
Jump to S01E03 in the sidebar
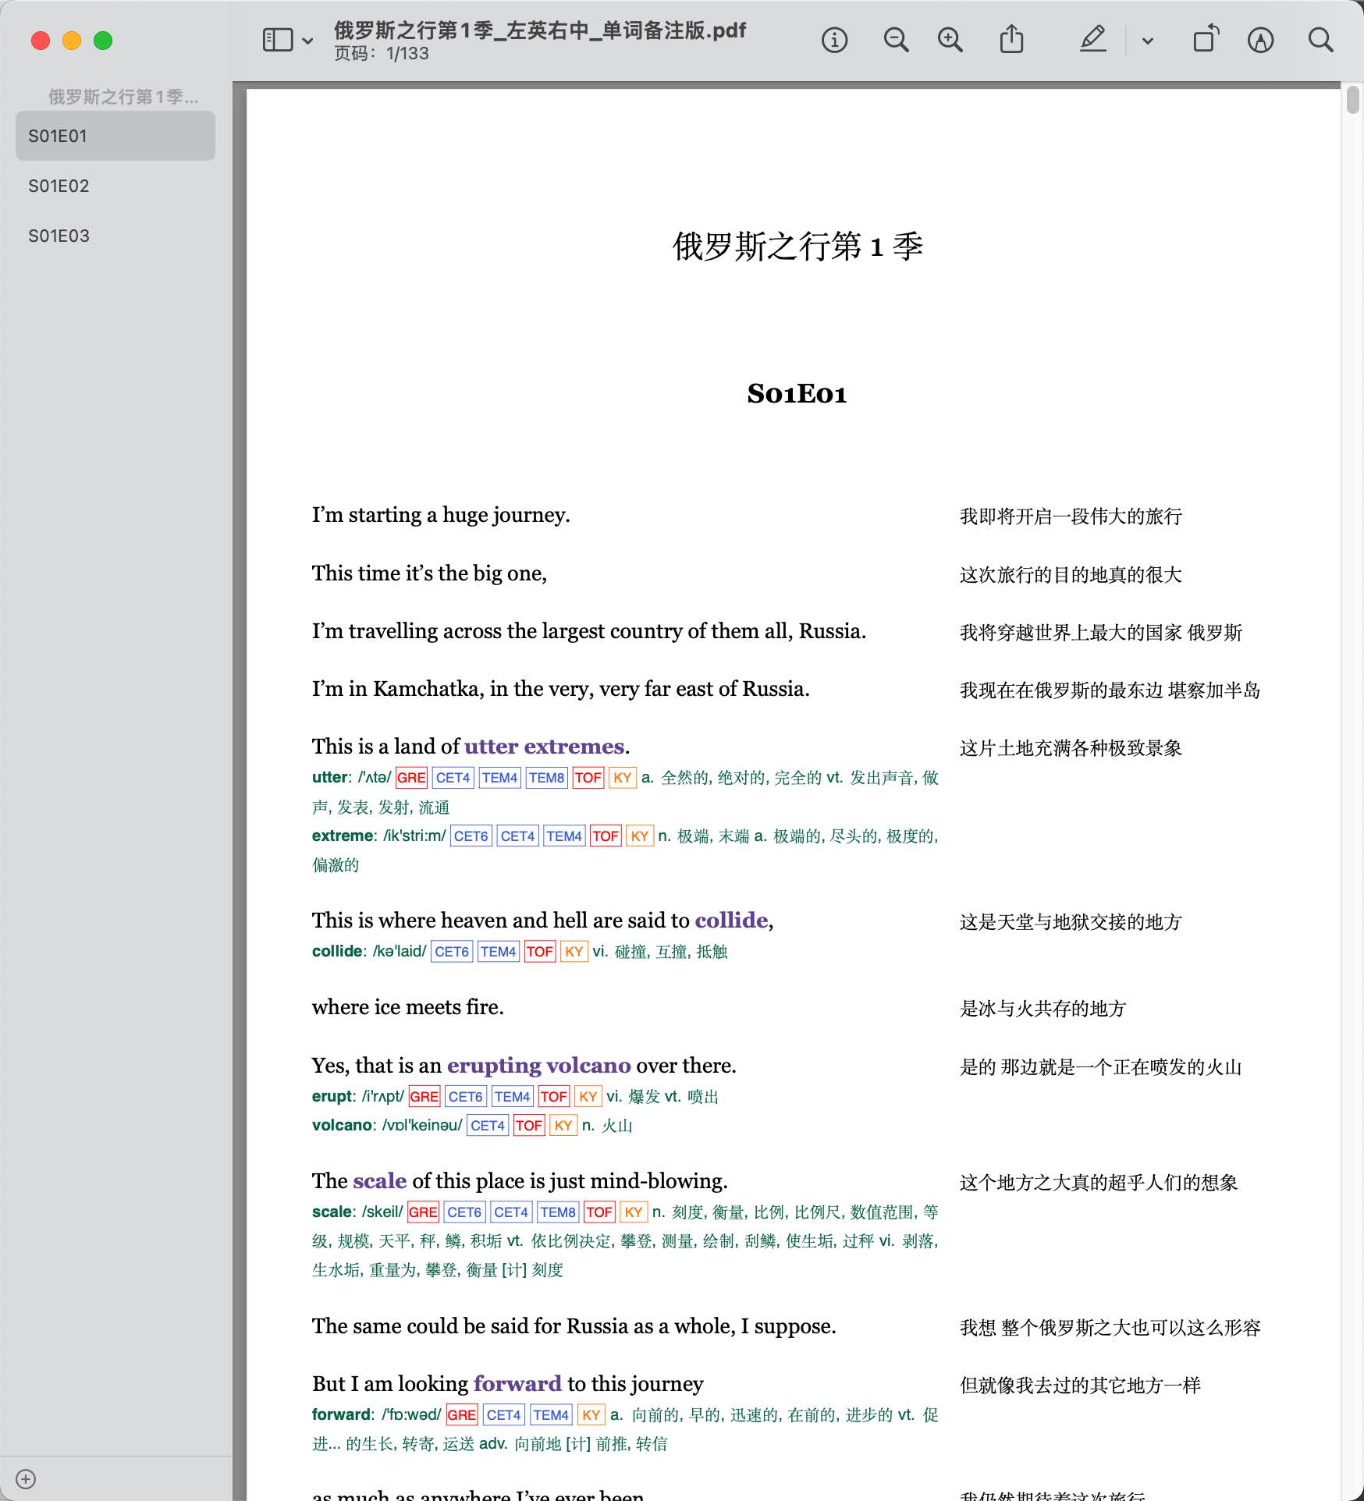pyautogui.click(x=115, y=236)
